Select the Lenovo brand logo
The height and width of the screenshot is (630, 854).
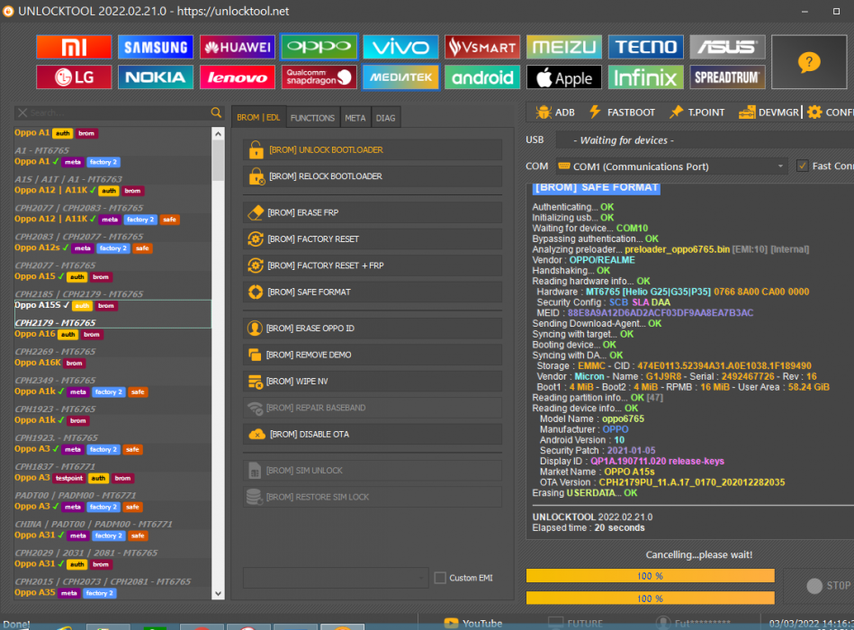237,77
